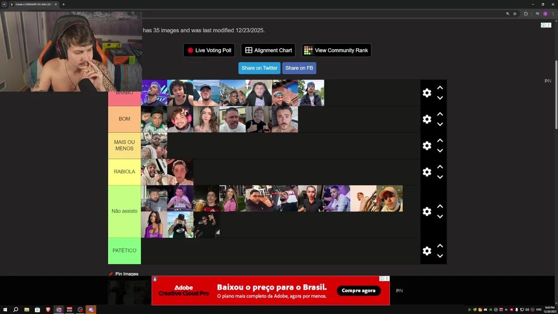Click ad info icon at top right
Image resolution: width=558 pixels, height=314 pixels.
tap(543, 25)
